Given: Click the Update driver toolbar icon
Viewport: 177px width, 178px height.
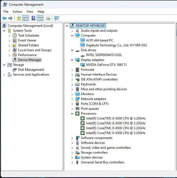Looking at the screenshot, I should (48, 18).
